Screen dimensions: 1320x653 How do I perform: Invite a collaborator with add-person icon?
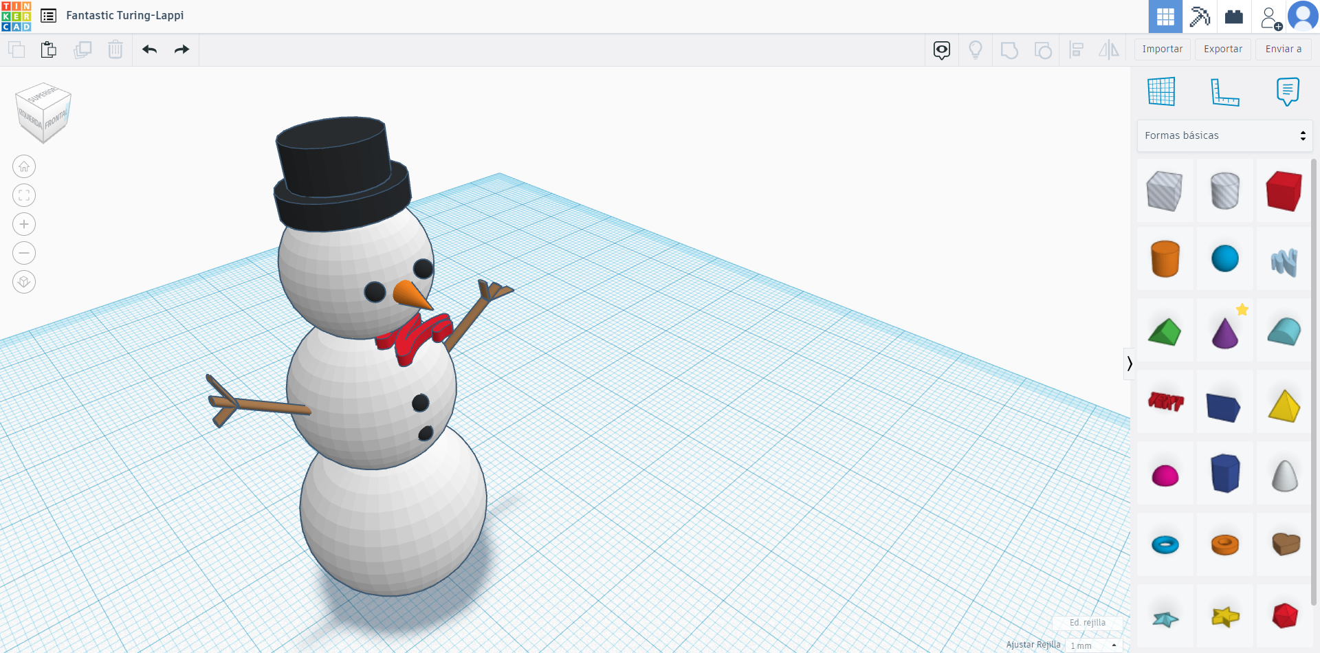[1270, 17]
